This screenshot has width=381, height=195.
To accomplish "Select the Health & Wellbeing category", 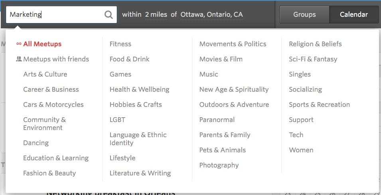I will coord(140,89).
